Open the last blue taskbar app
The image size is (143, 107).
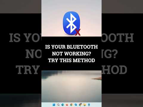click(x=89, y=105)
